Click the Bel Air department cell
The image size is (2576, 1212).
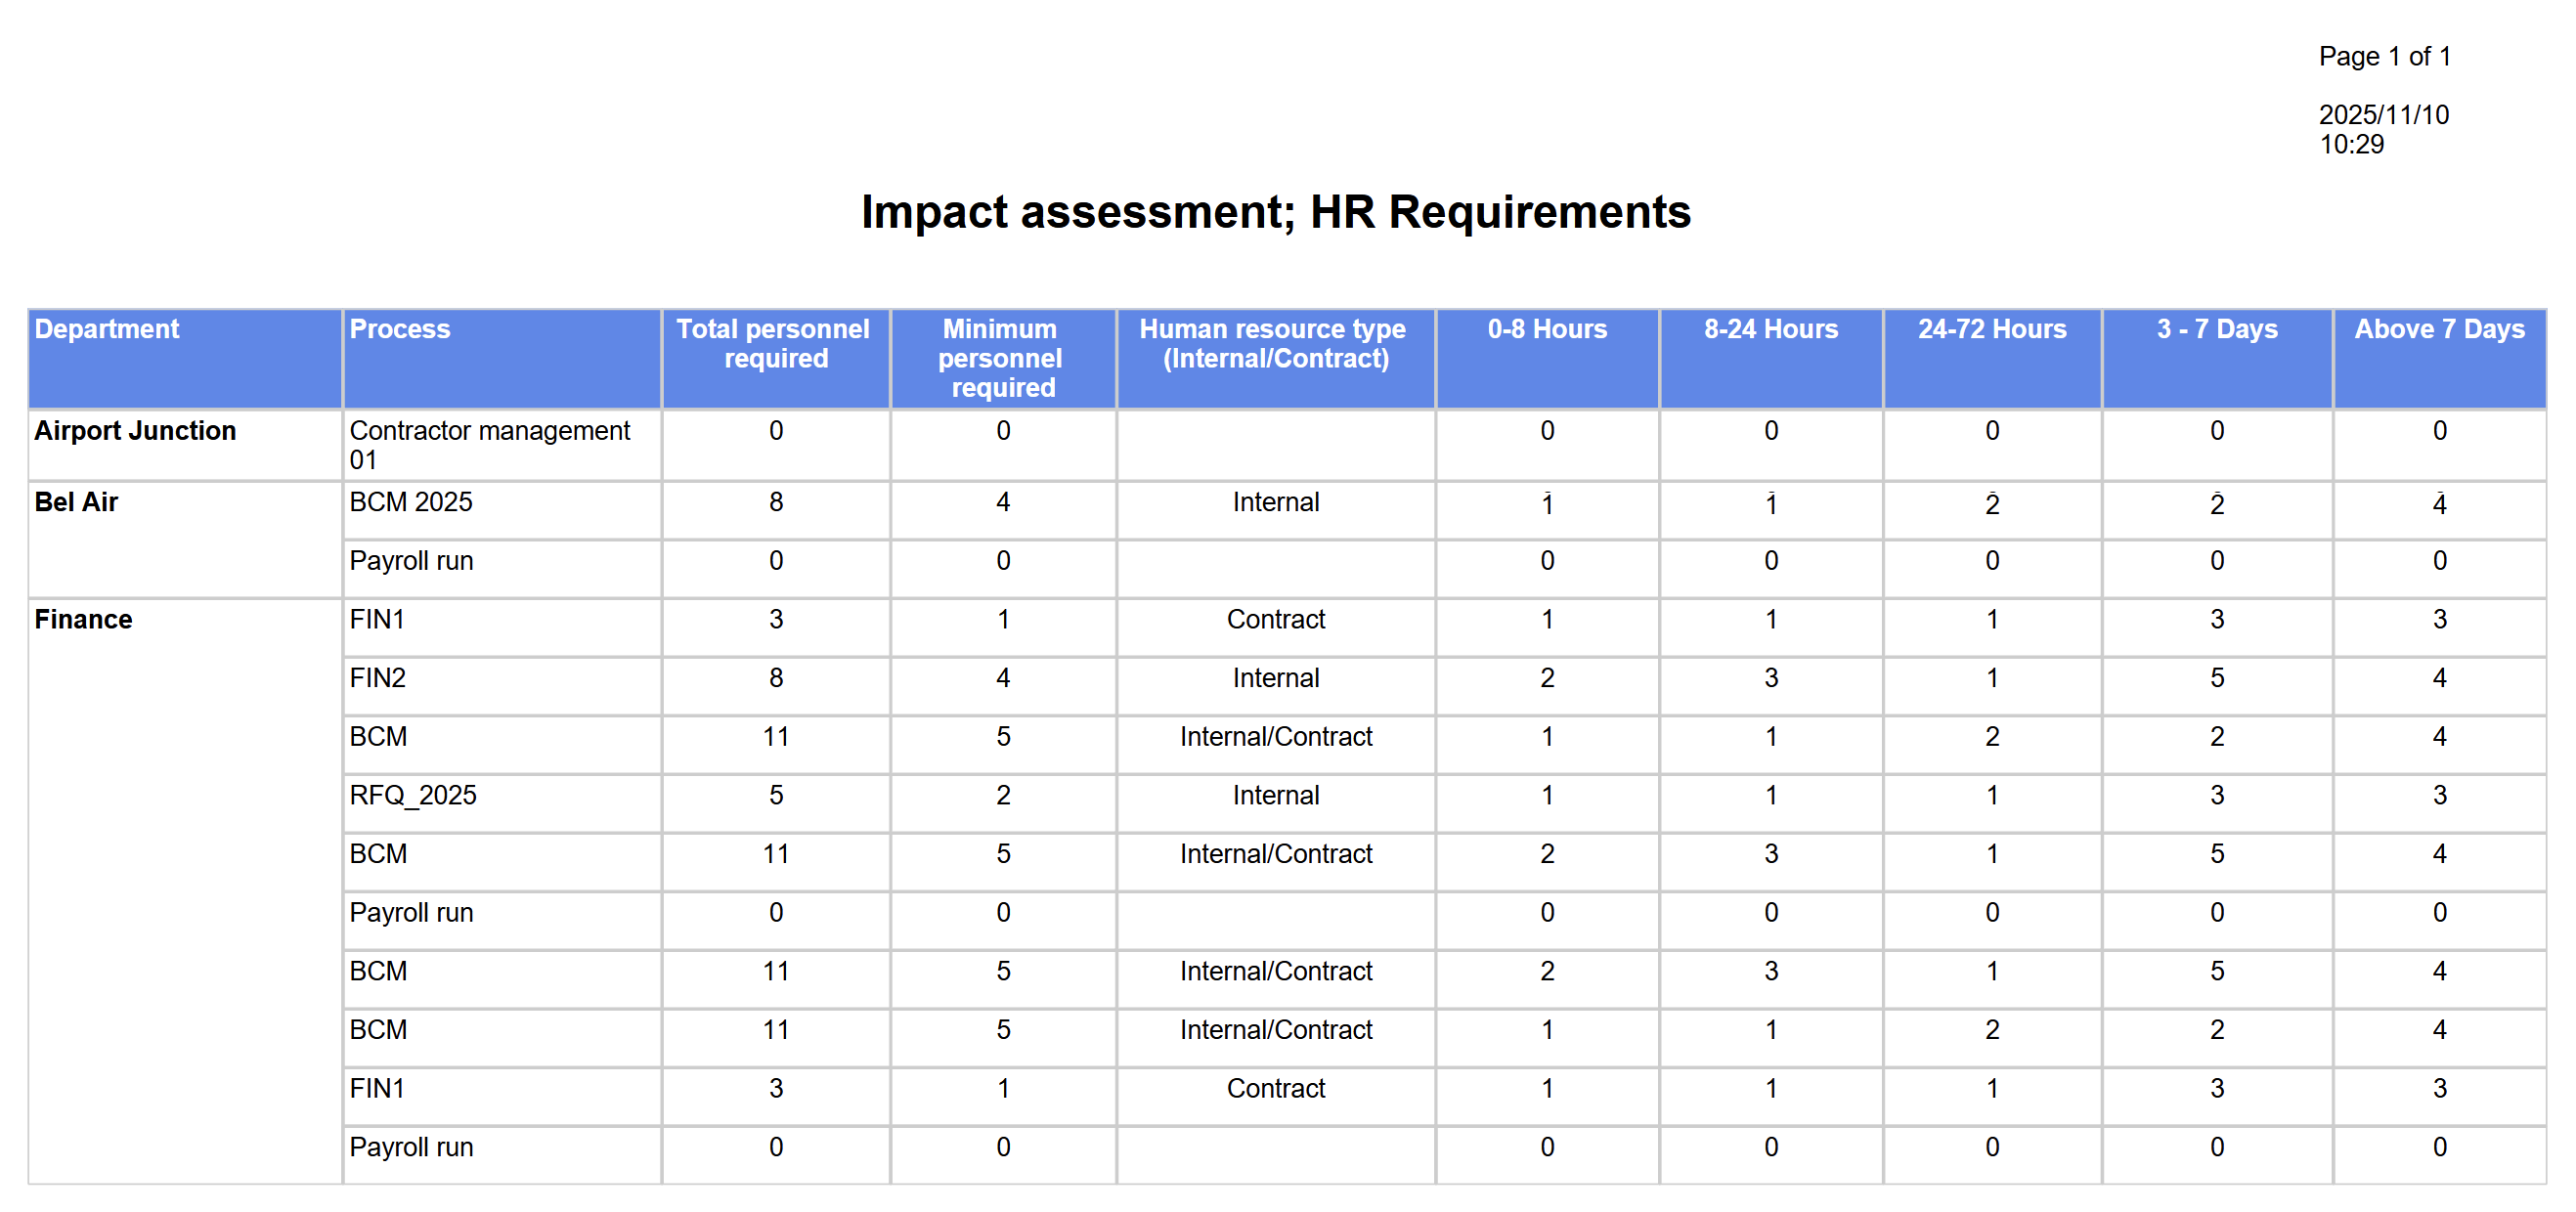click(76, 502)
